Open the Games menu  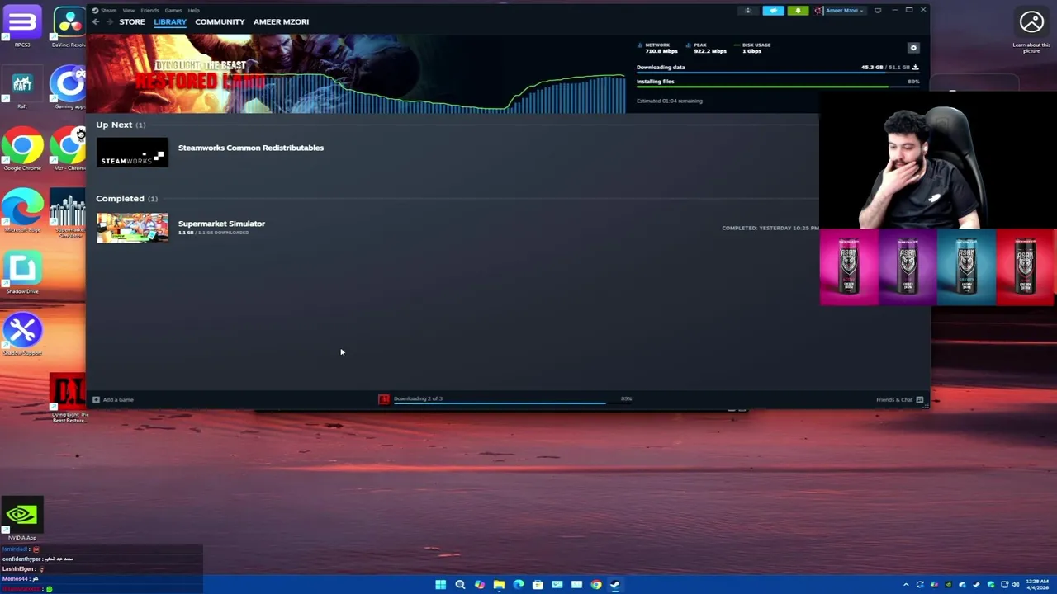(173, 11)
